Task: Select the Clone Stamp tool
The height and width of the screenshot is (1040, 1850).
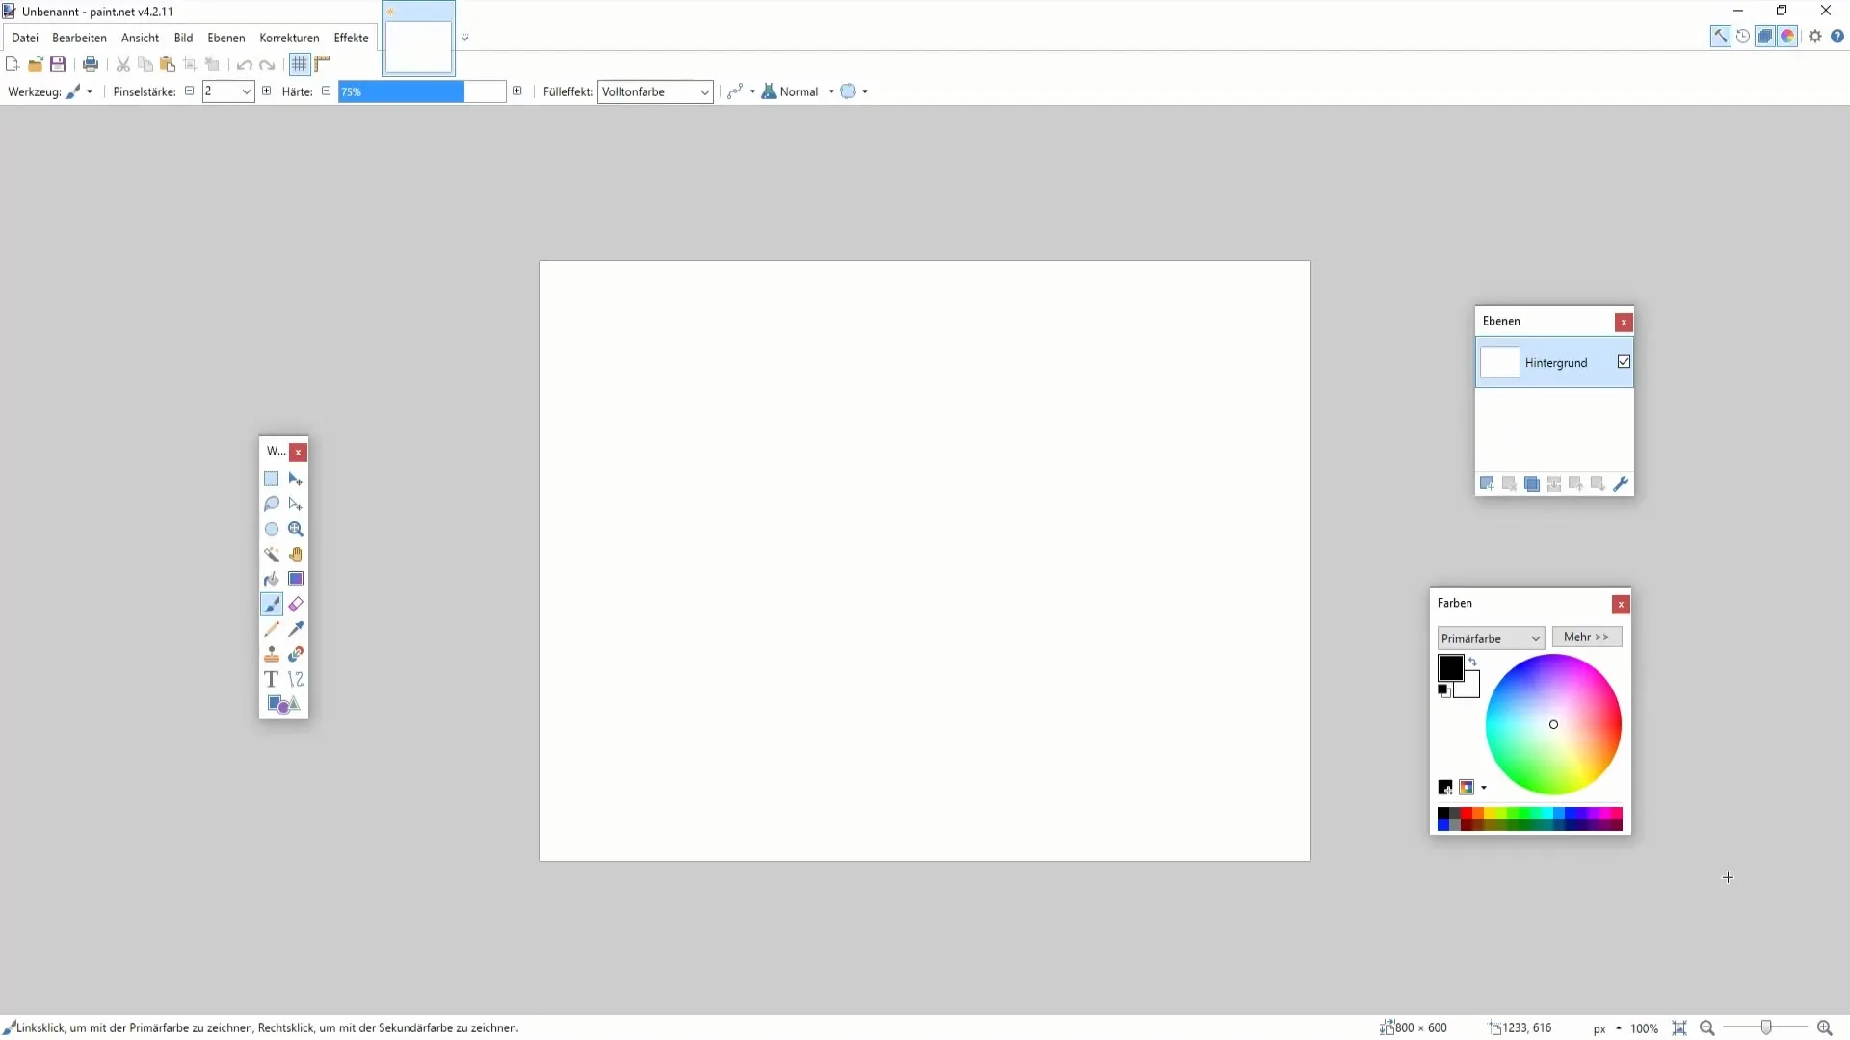Action: (272, 655)
